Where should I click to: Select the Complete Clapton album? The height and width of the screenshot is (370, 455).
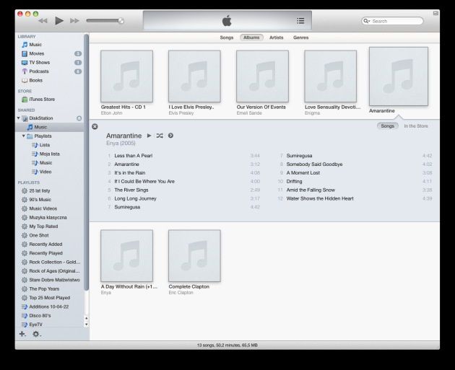[x=194, y=255]
